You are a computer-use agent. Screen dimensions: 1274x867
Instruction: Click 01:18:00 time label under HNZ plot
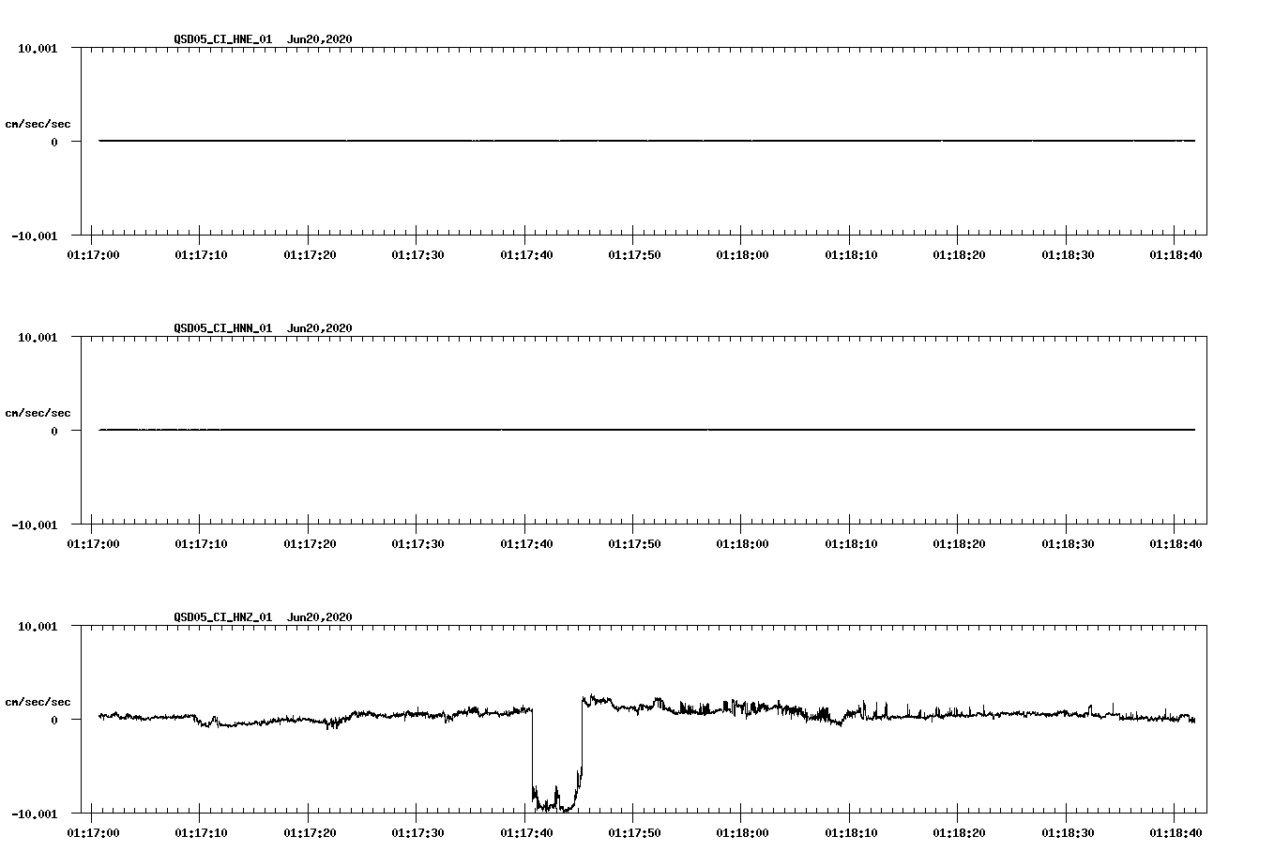click(x=743, y=833)
